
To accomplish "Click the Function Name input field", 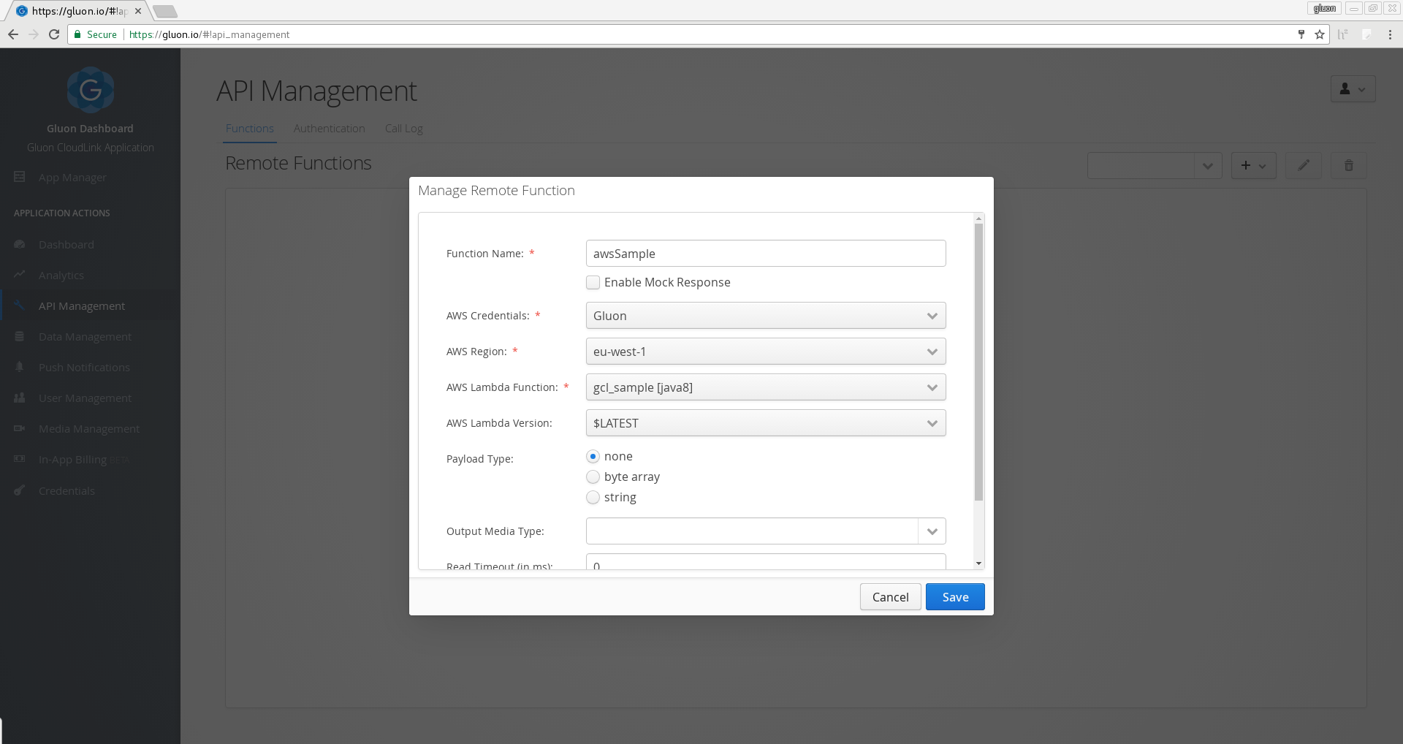I will tap(766, 254).
